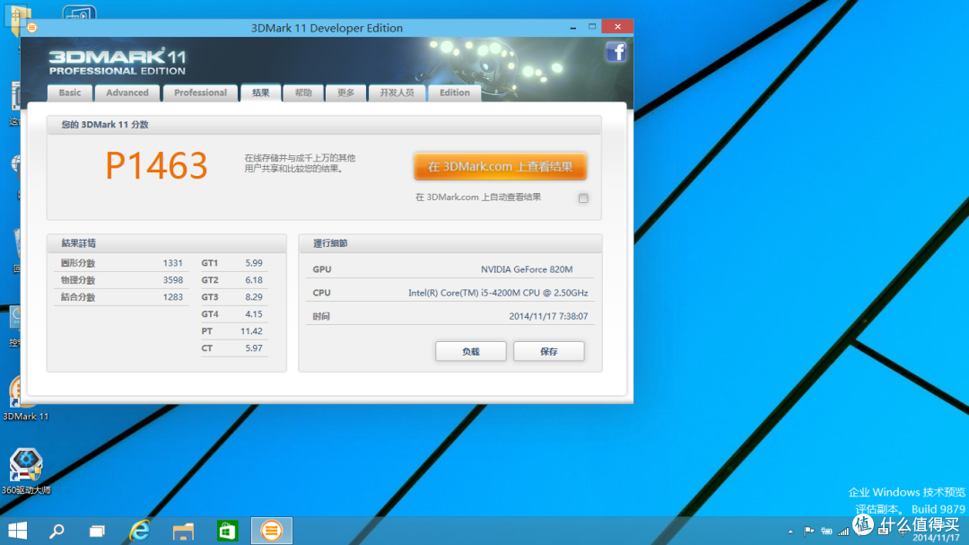
Task: Open Task View on the taskbar
Action: (97, 531)
